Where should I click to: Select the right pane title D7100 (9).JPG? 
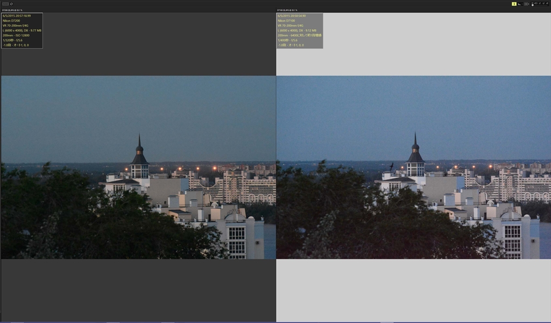click(x=287, y=10)
